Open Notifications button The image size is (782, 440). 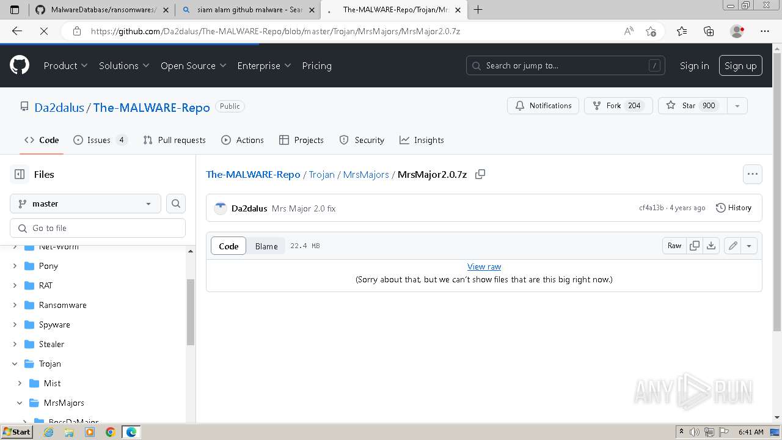tap(543, 106)
